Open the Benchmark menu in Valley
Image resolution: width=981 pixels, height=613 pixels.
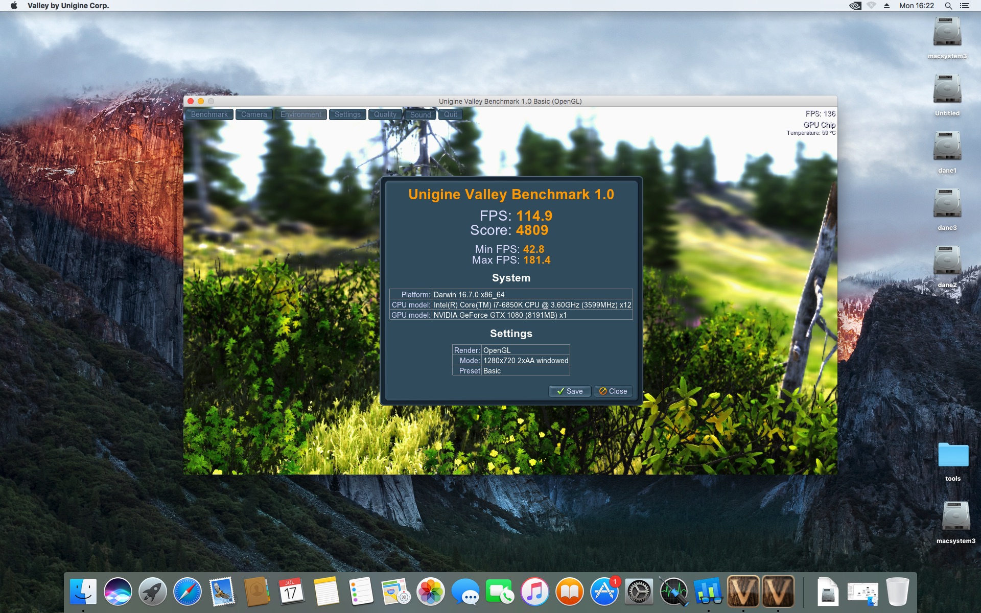click(x=209, y=114)
